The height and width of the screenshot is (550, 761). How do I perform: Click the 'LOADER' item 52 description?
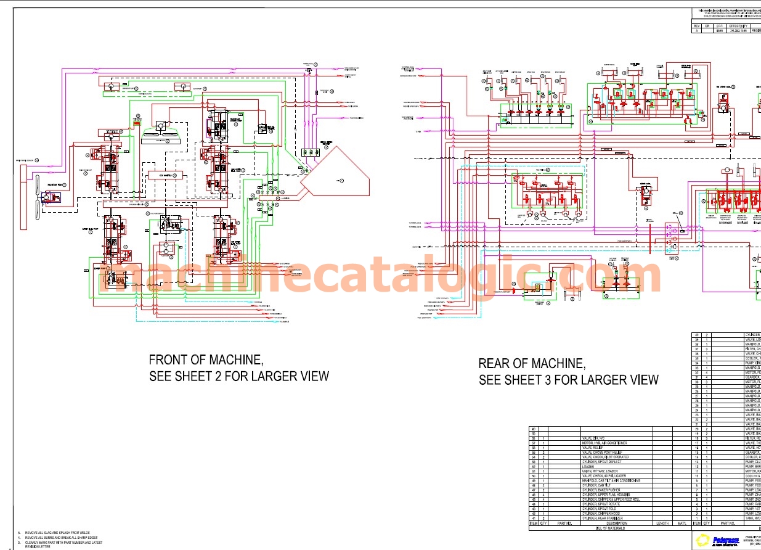coord(588,467)
